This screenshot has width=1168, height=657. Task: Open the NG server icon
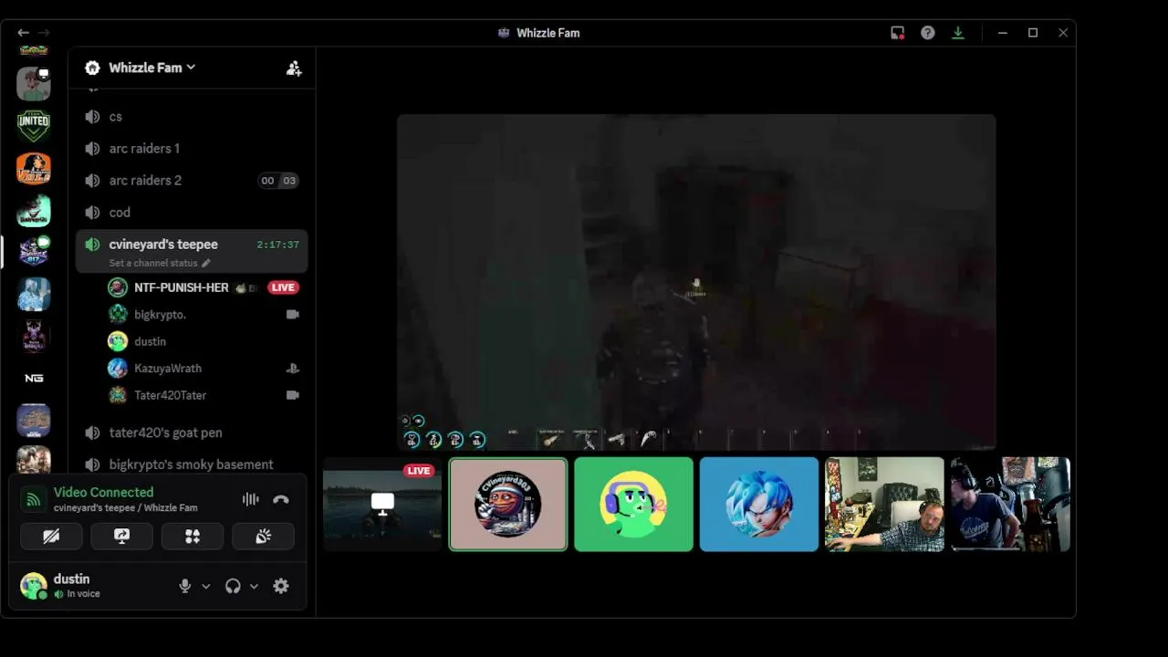[34, 378]
